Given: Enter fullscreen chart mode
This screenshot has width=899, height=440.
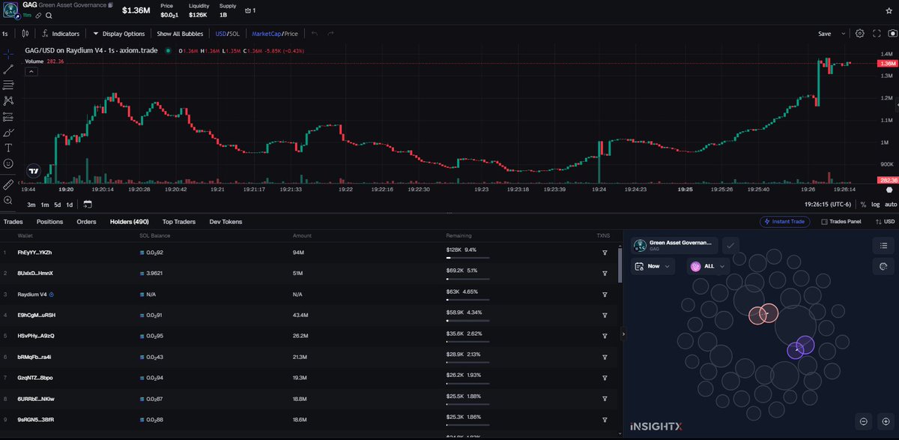Looking at the screenshot, I should click(x=875, y=34).
